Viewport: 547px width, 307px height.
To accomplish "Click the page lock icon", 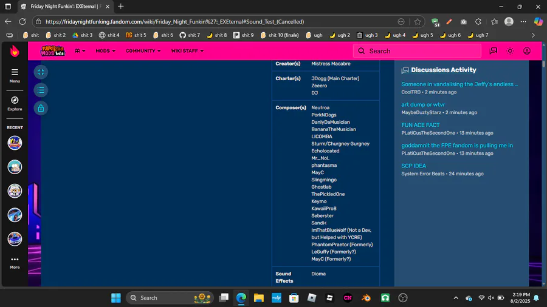I will tap(41, 108).
